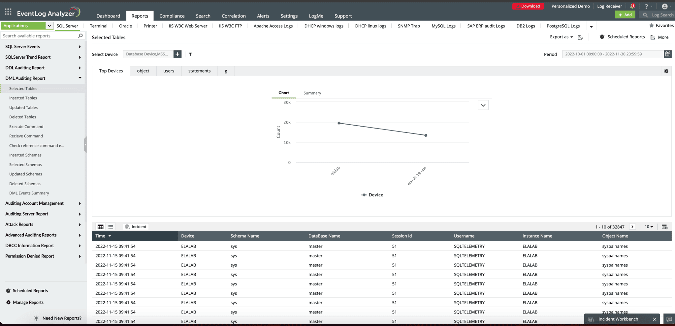Click the More reports icon
The height and width of the screenshot is (326, 675).
click(x=653, y=37)
